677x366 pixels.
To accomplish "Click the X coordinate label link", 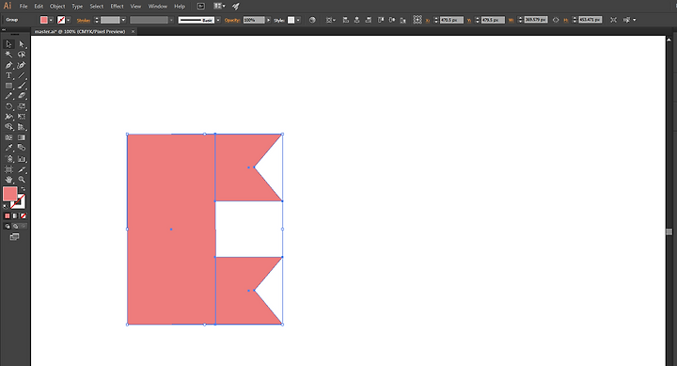I will pyautogui.click(x=428, y=21).
